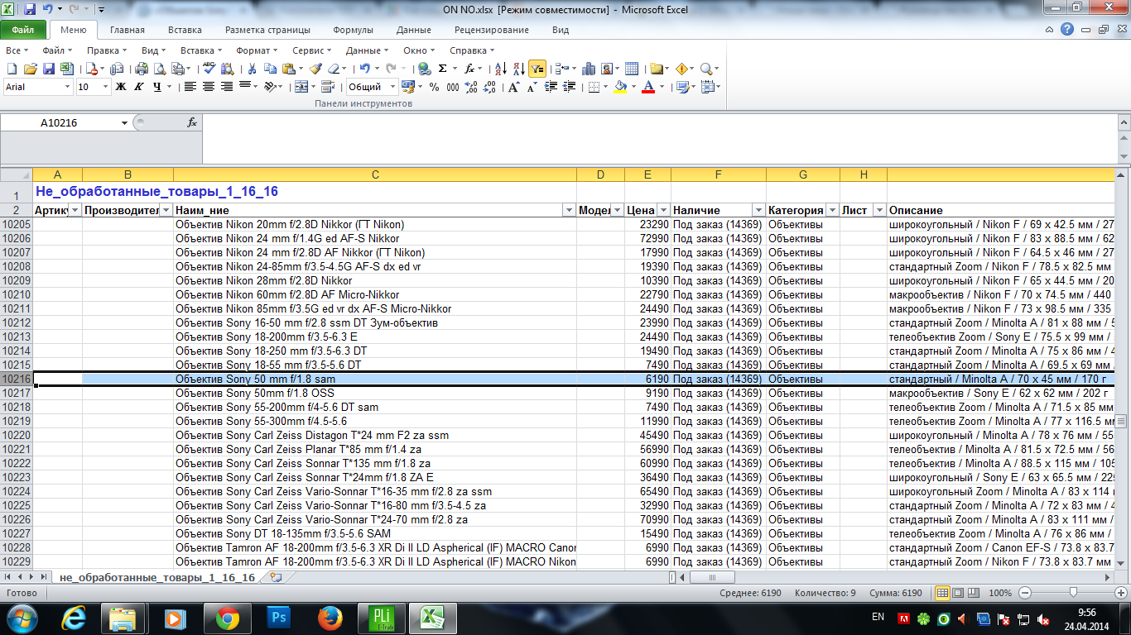Viewport: 1131px width, 635px height.
Task: Toggle bold formatting (Ж)
Action: (121, 87)
